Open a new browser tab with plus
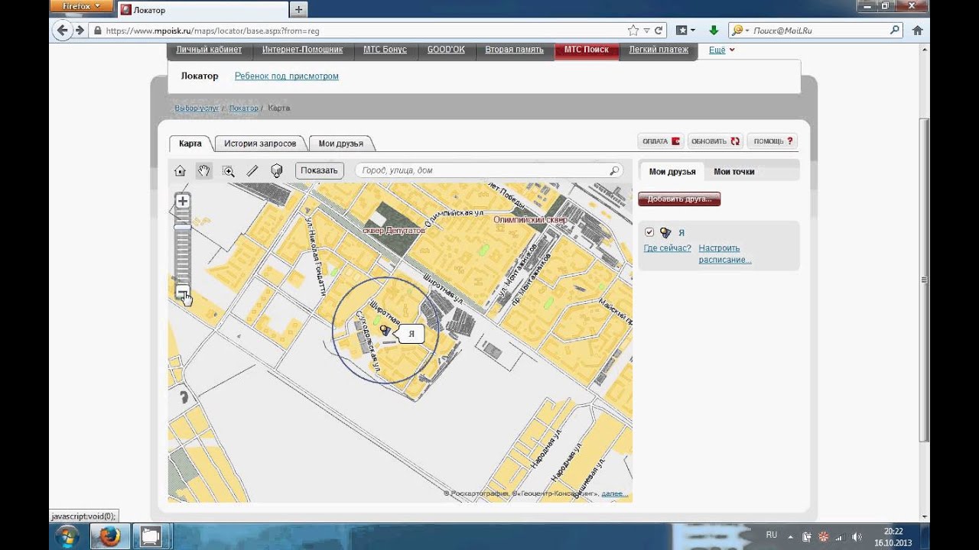Screen dimensions: 979x550 coord(298,10)
